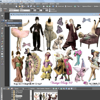
Task: Click the Print icon in toolbar
Action: (x=34, y=6)
